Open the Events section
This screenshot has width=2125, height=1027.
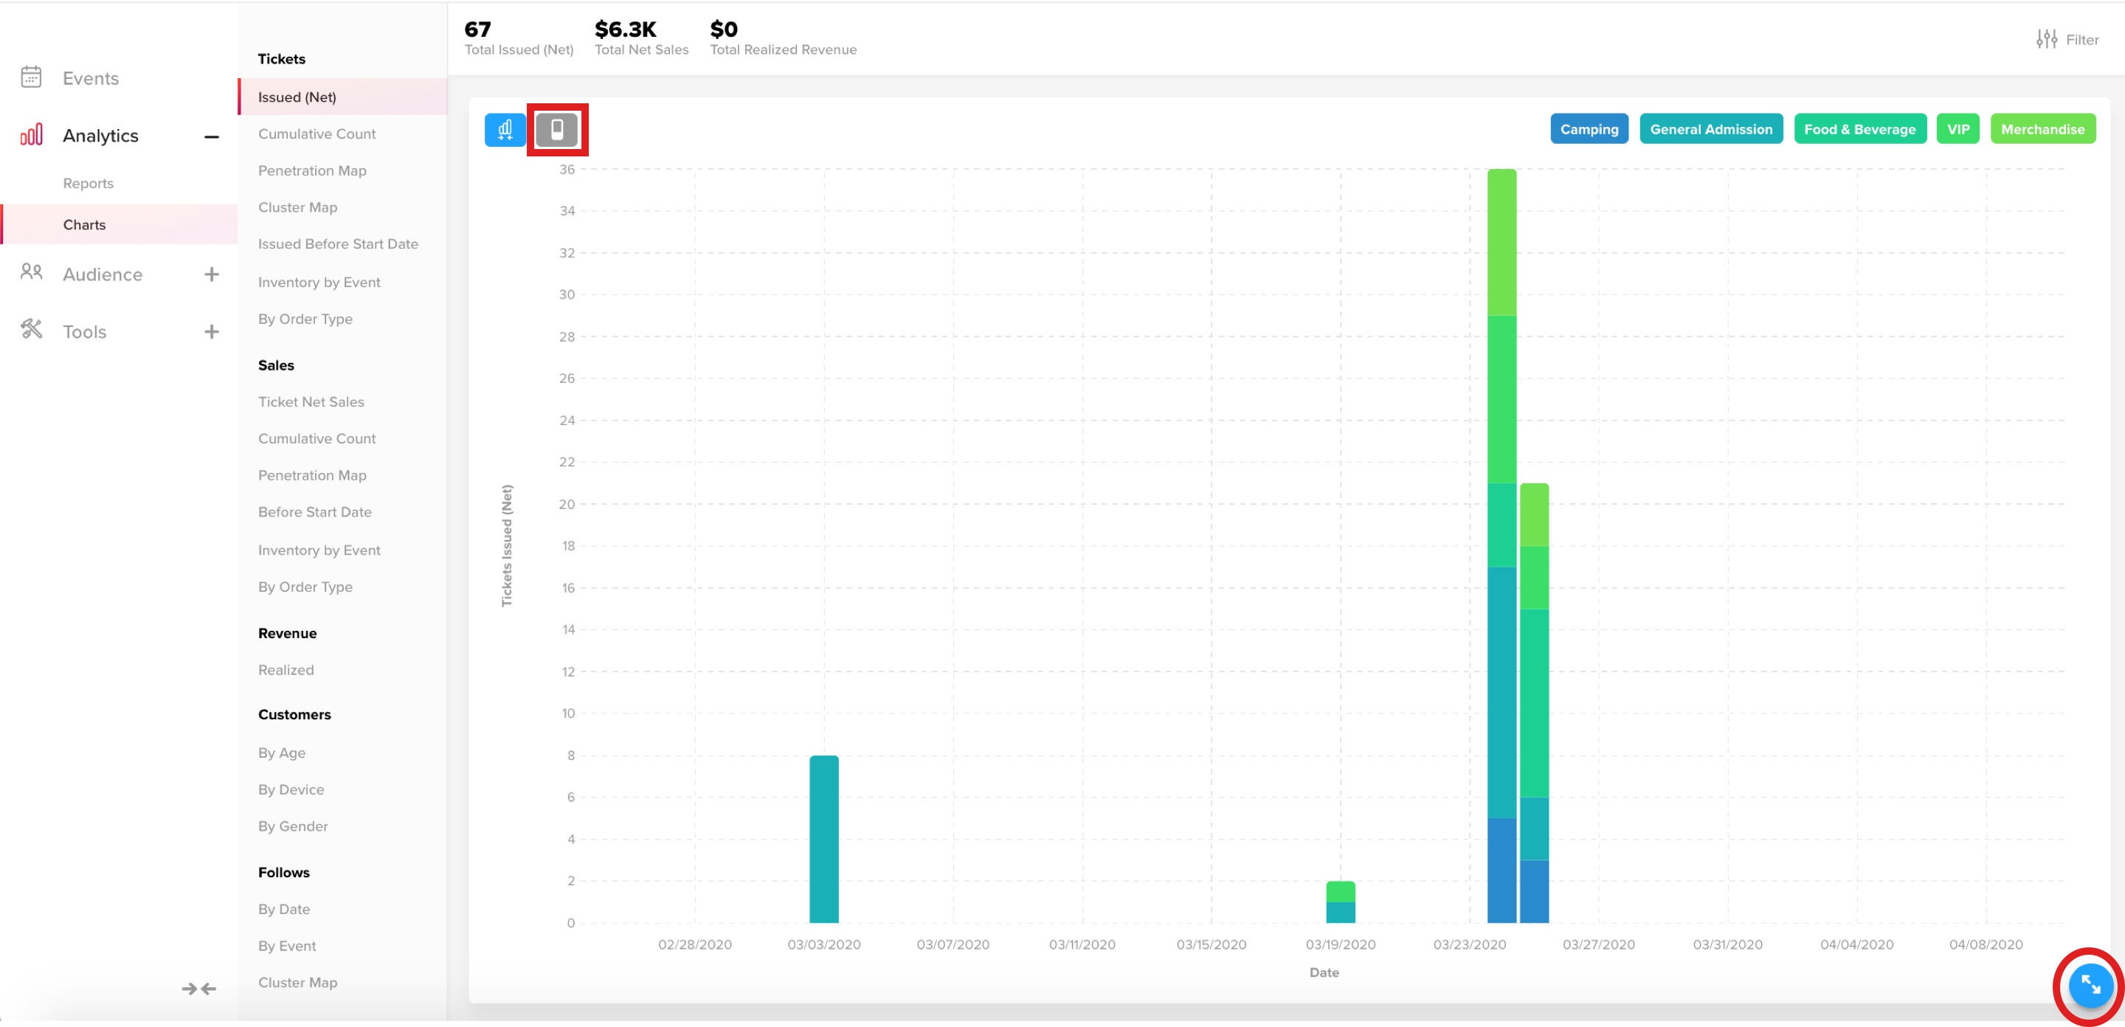point(91,78)
